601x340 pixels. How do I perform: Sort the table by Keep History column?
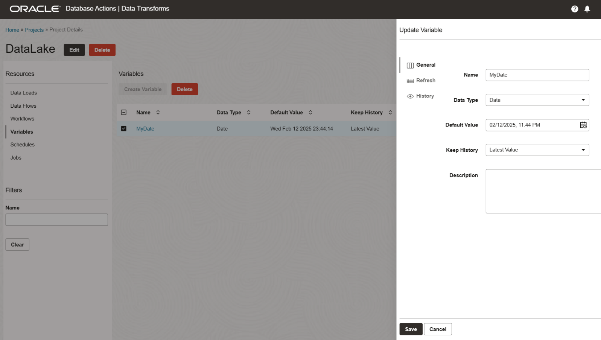[390, 112]
